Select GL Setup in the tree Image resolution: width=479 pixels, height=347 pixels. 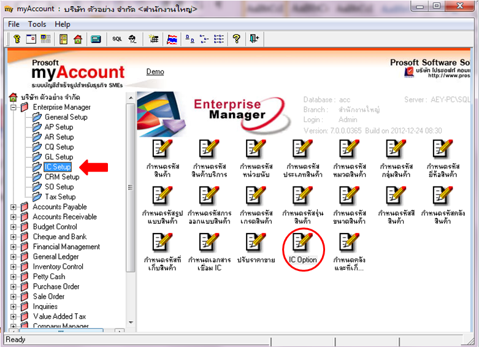[59, 157]
